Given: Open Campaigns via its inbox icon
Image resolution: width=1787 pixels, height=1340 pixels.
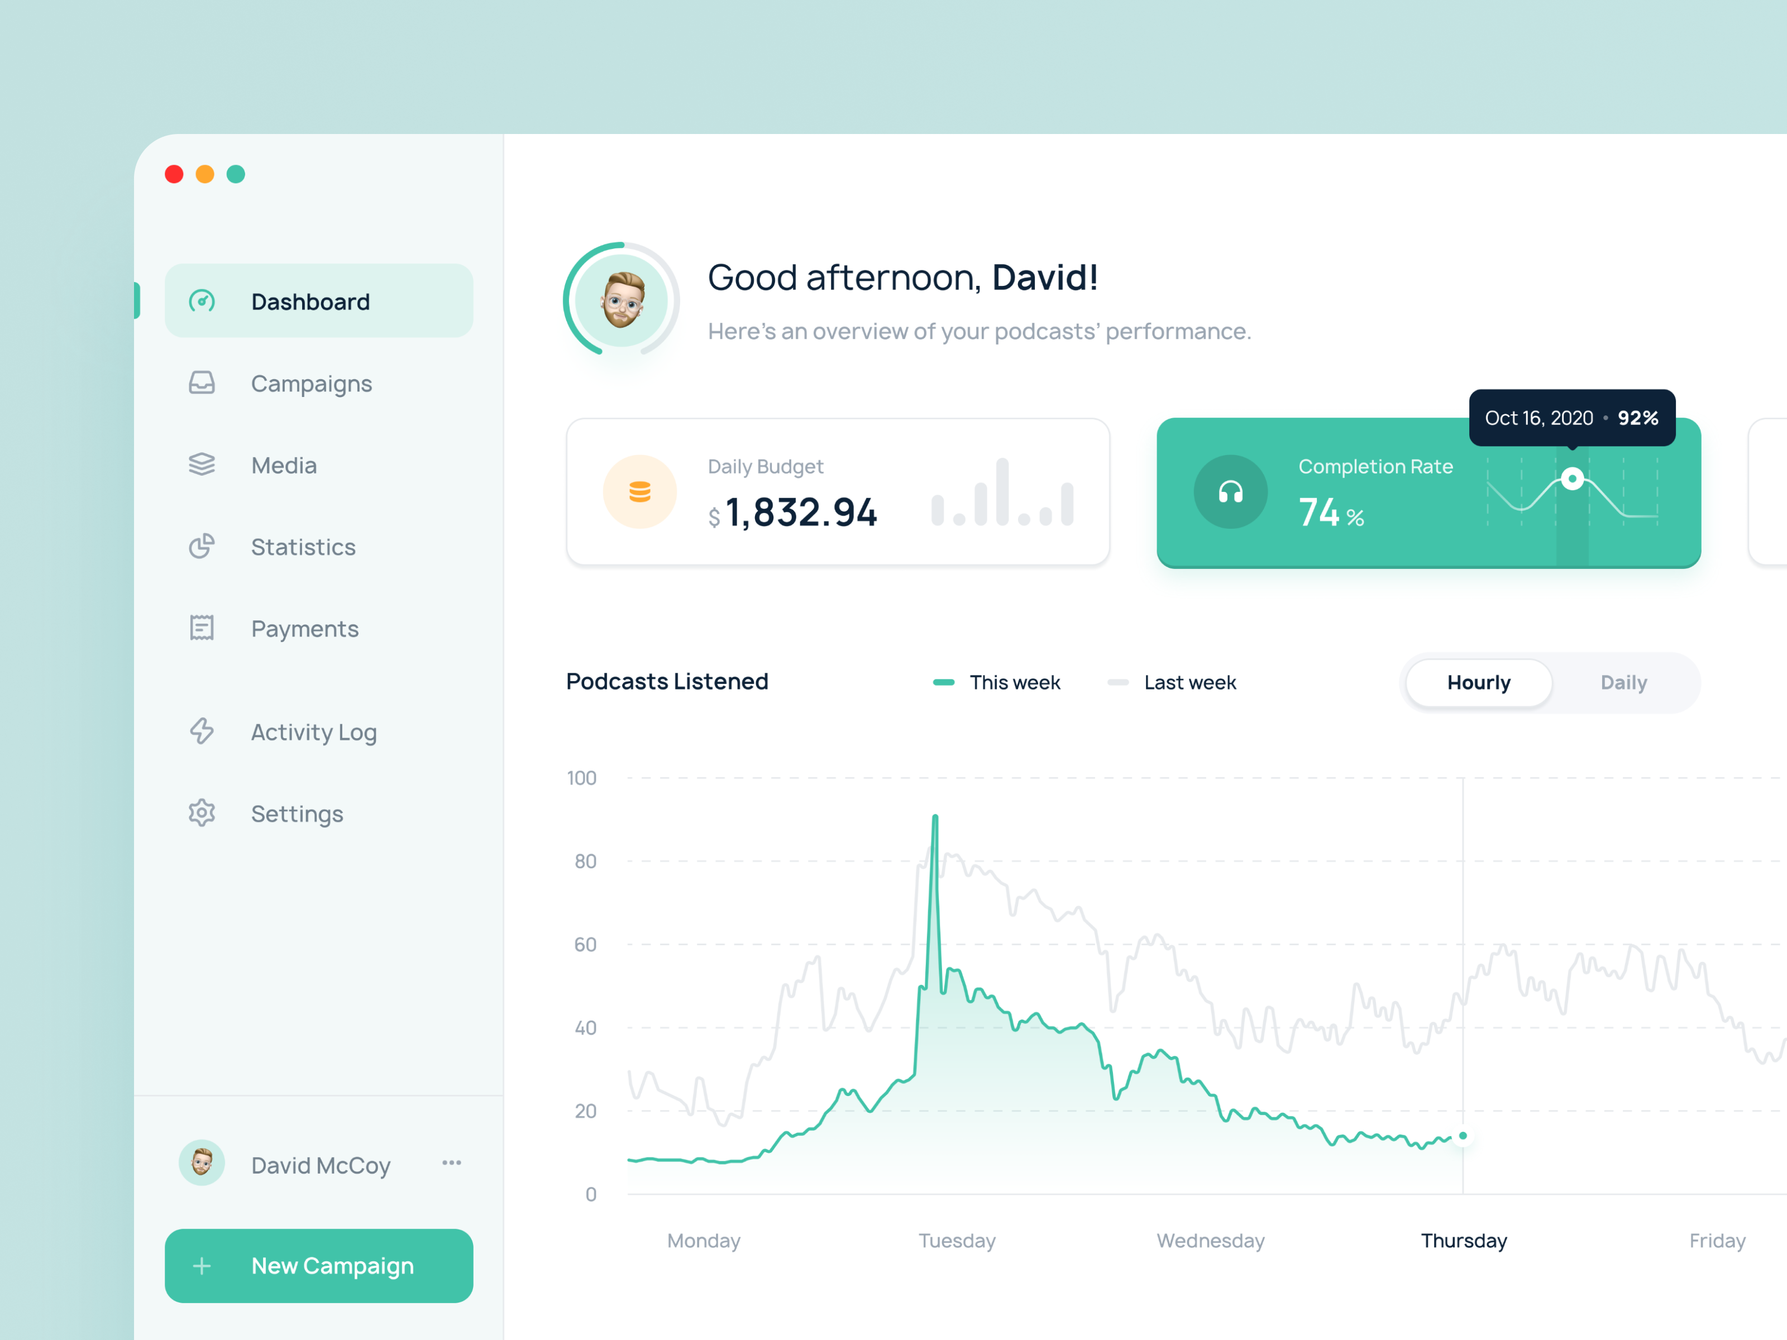Looking at the screenshot, I should coord(202,383).
